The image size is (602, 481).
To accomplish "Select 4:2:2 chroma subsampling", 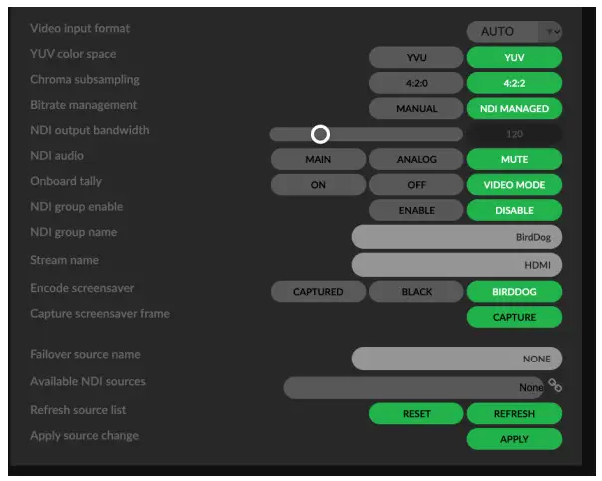I will coord(514,83).
